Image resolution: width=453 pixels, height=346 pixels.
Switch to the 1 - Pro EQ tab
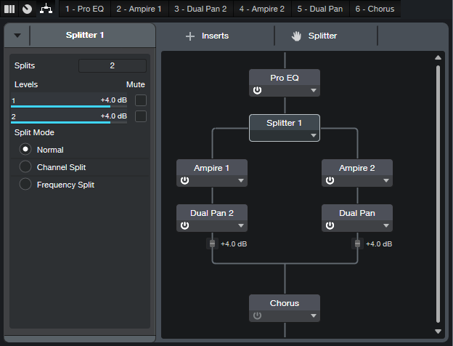coord(85,9)
